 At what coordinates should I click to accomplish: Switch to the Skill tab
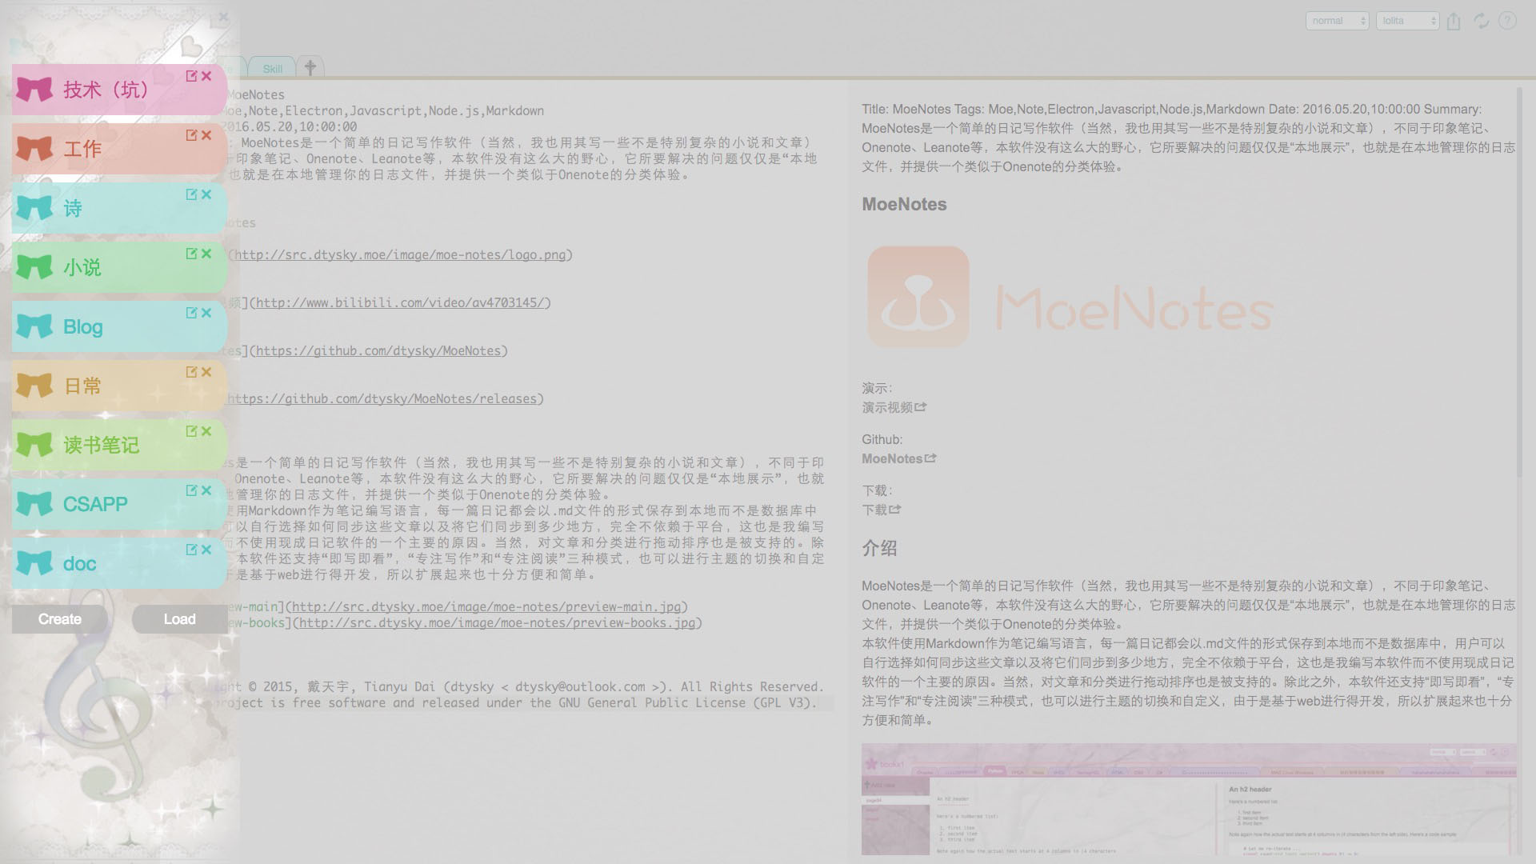272,69
